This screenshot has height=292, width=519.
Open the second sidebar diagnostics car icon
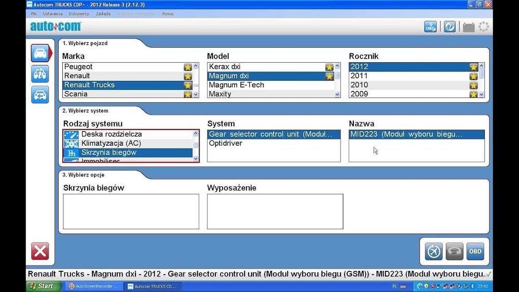click(x=40, y=74)
